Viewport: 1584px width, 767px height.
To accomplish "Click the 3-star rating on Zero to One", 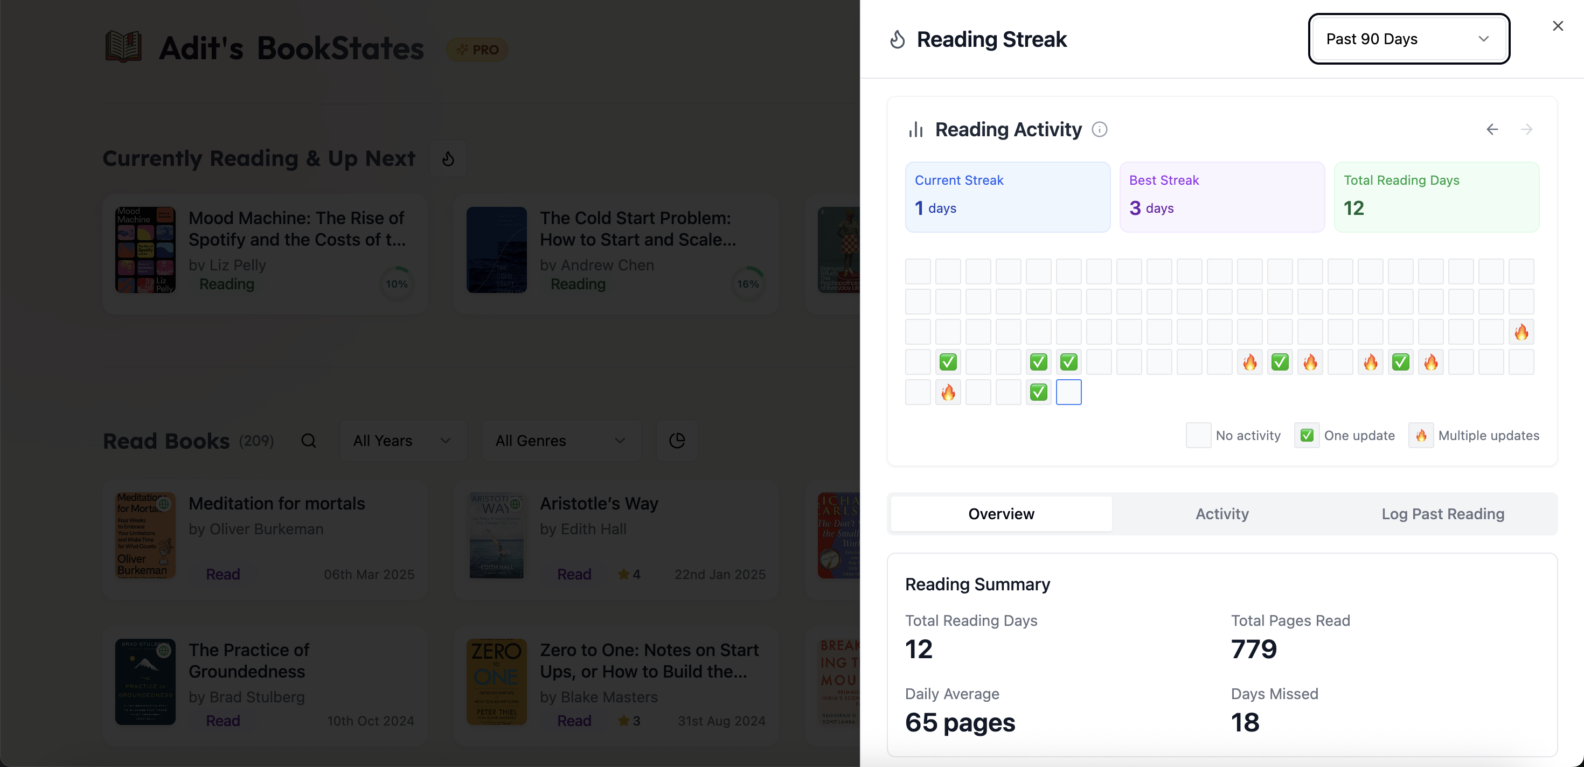I will [x=629, y=720].
